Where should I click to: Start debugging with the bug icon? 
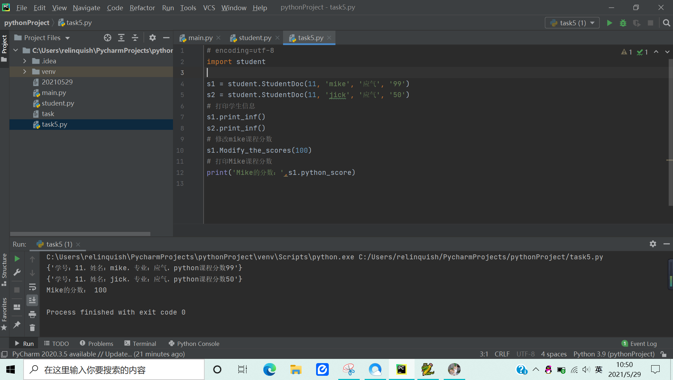[623, 23]
